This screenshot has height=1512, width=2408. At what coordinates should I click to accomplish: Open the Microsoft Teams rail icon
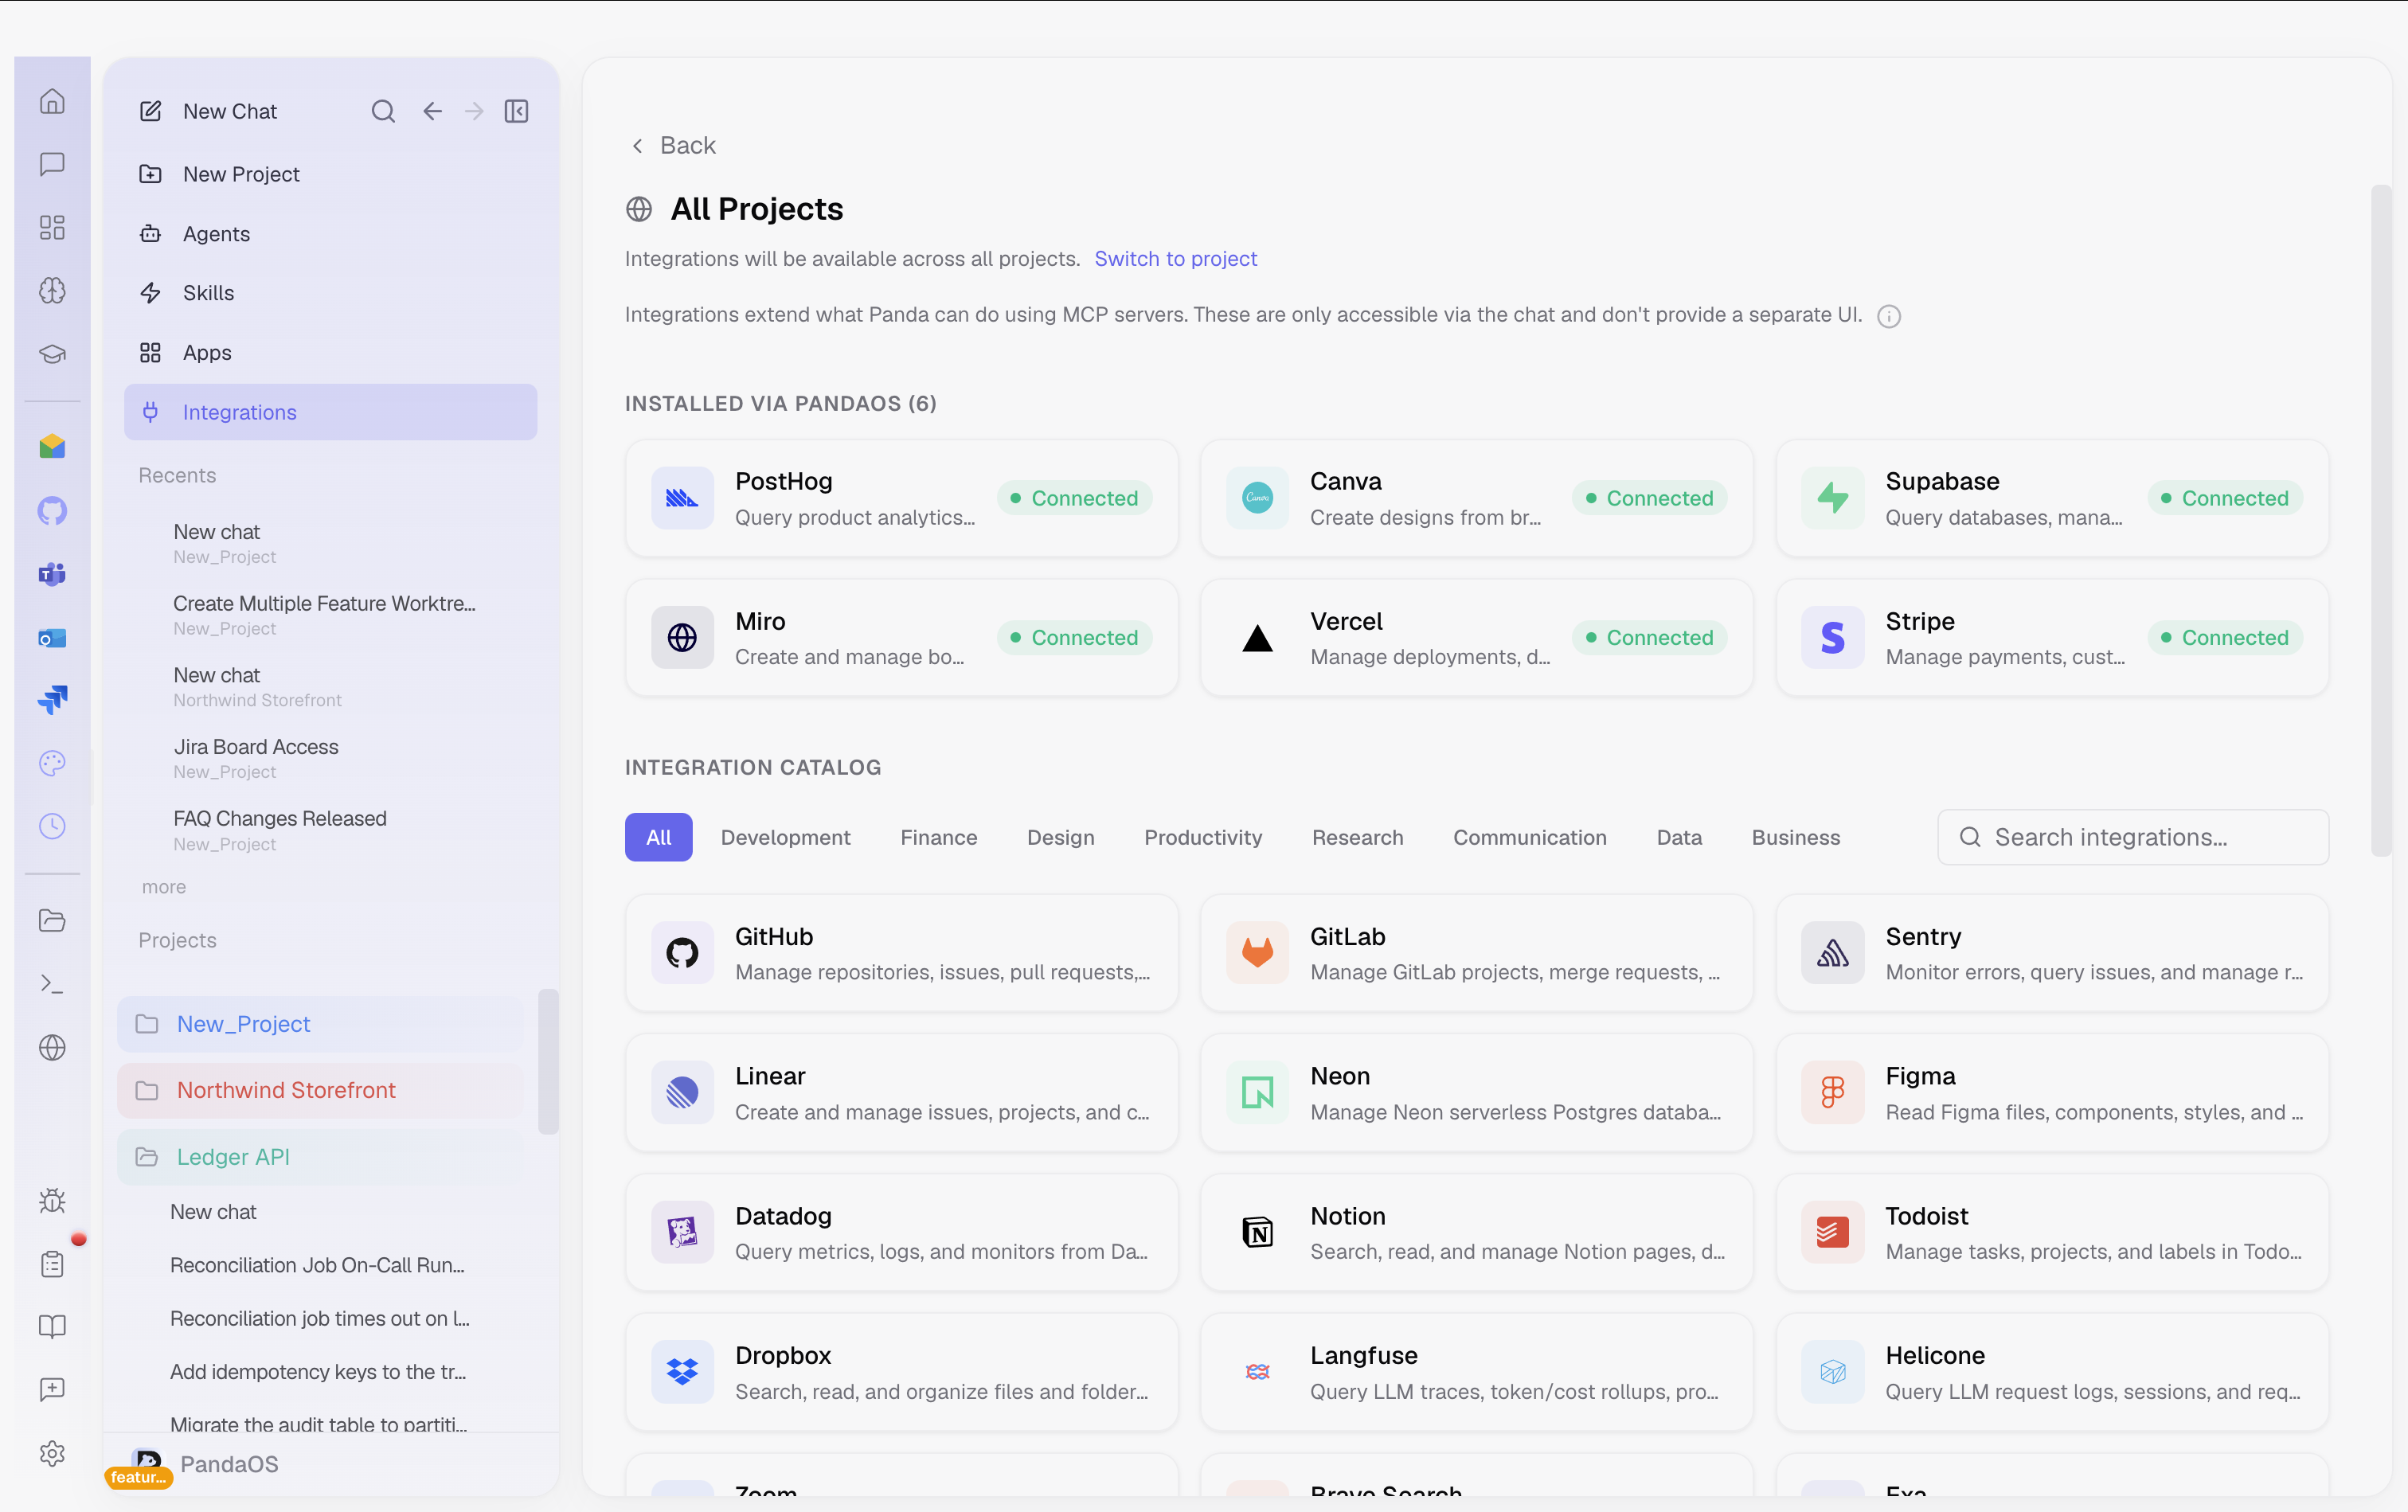(x=52, y=574)
